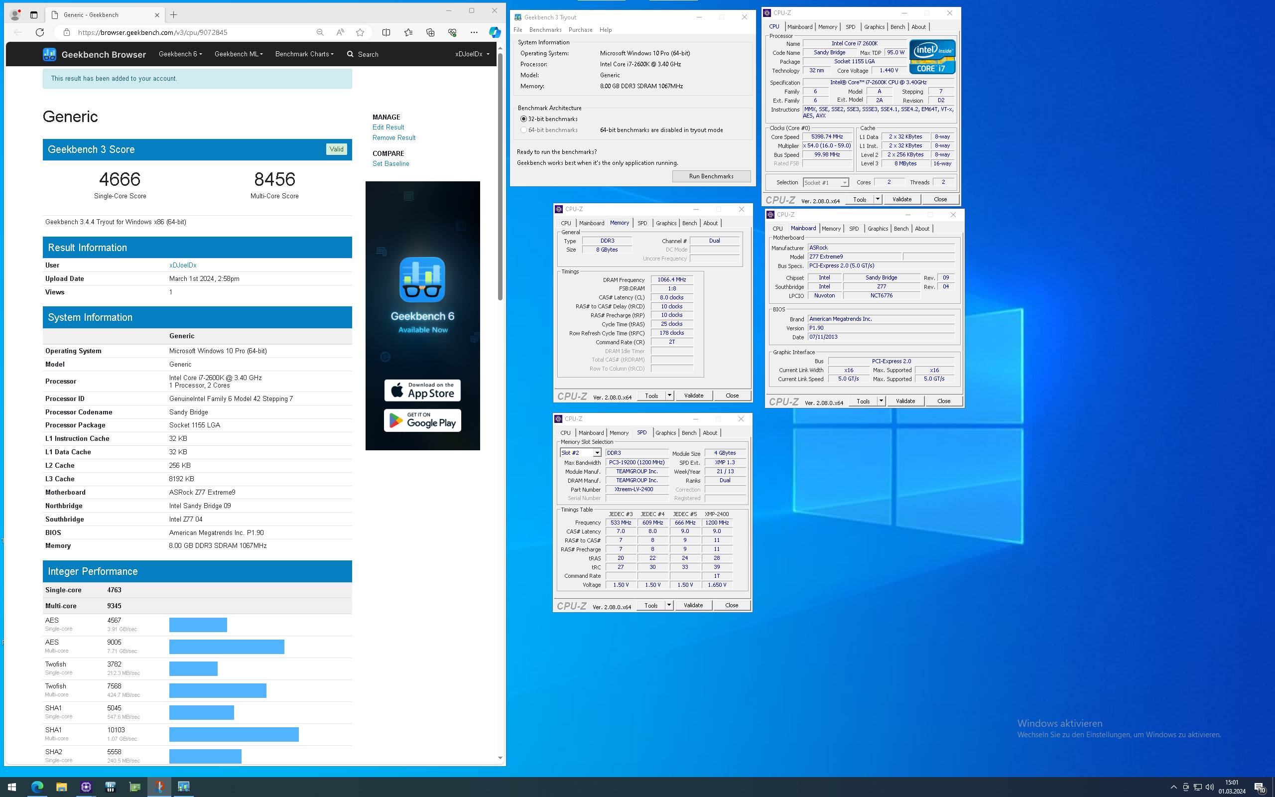Open the Benchmarks menu in Geekbench 3
The width and height of the screenshot is (1275, 797).
545,30
